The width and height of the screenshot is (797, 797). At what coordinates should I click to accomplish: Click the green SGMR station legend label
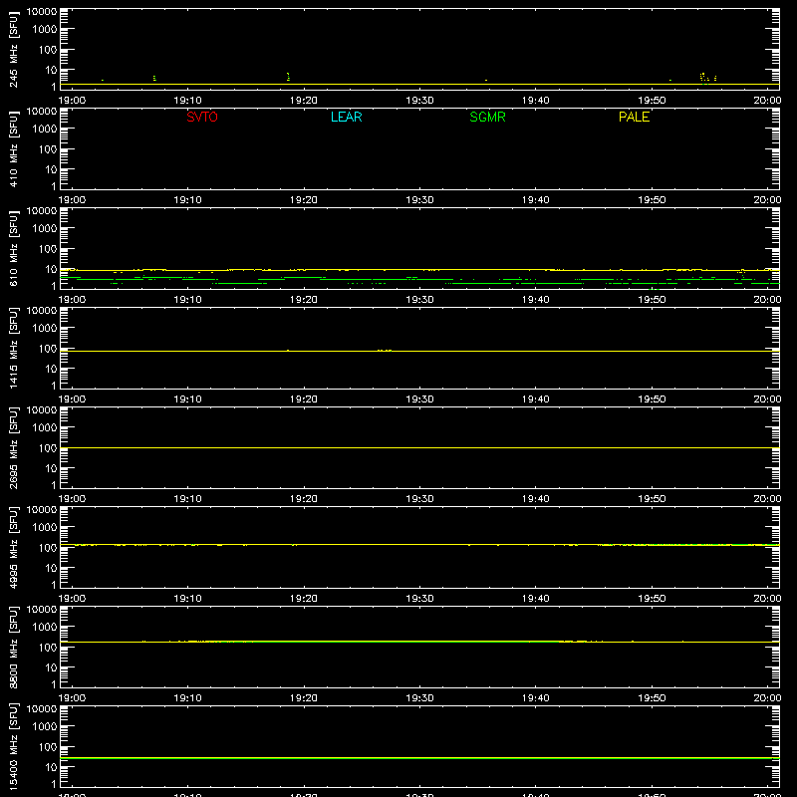point(487,117)
